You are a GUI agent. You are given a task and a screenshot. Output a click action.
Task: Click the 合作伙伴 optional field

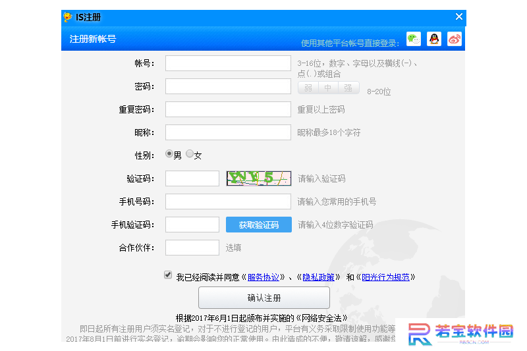pyautogui.click(x=192, y=248)
